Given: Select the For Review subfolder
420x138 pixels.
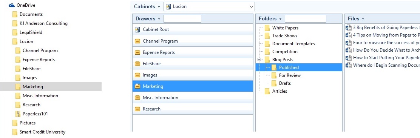Looking at the screenshot, I should (290, 75).
